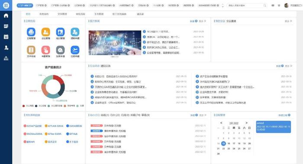The height and width of the screenshot is (164, 303).
Task: Click the red segment of donut chart
Action: tap(59, 79)
